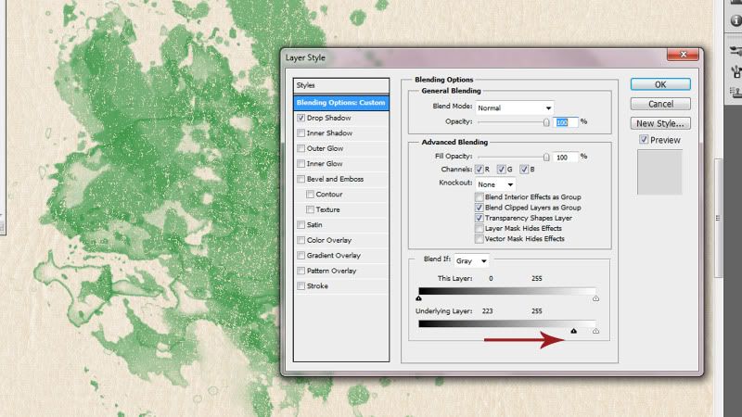Click the Opacity percentage input field
This screenshot has height=417, width=742.
click(x=567, y=121)
